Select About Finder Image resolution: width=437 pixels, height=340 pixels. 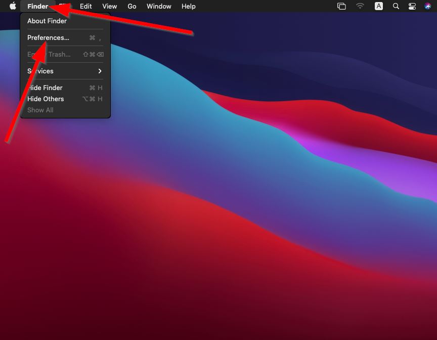coord(47,21)
